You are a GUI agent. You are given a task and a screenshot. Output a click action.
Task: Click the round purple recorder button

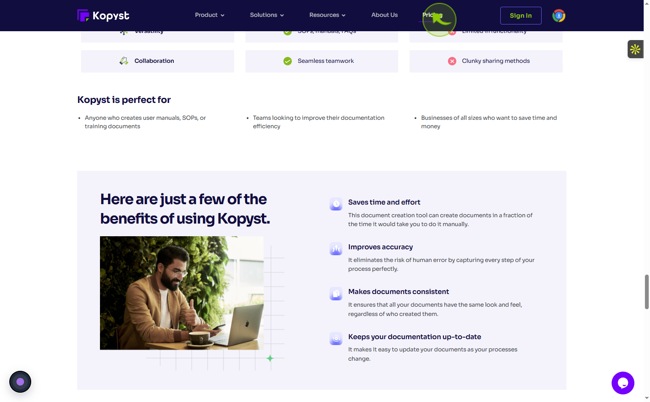[x=20, y=382]
